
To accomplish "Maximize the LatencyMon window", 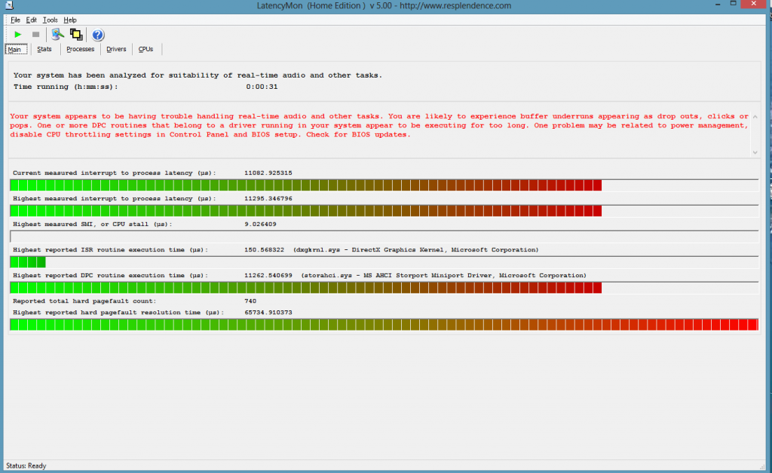I will tap(733, 4).
